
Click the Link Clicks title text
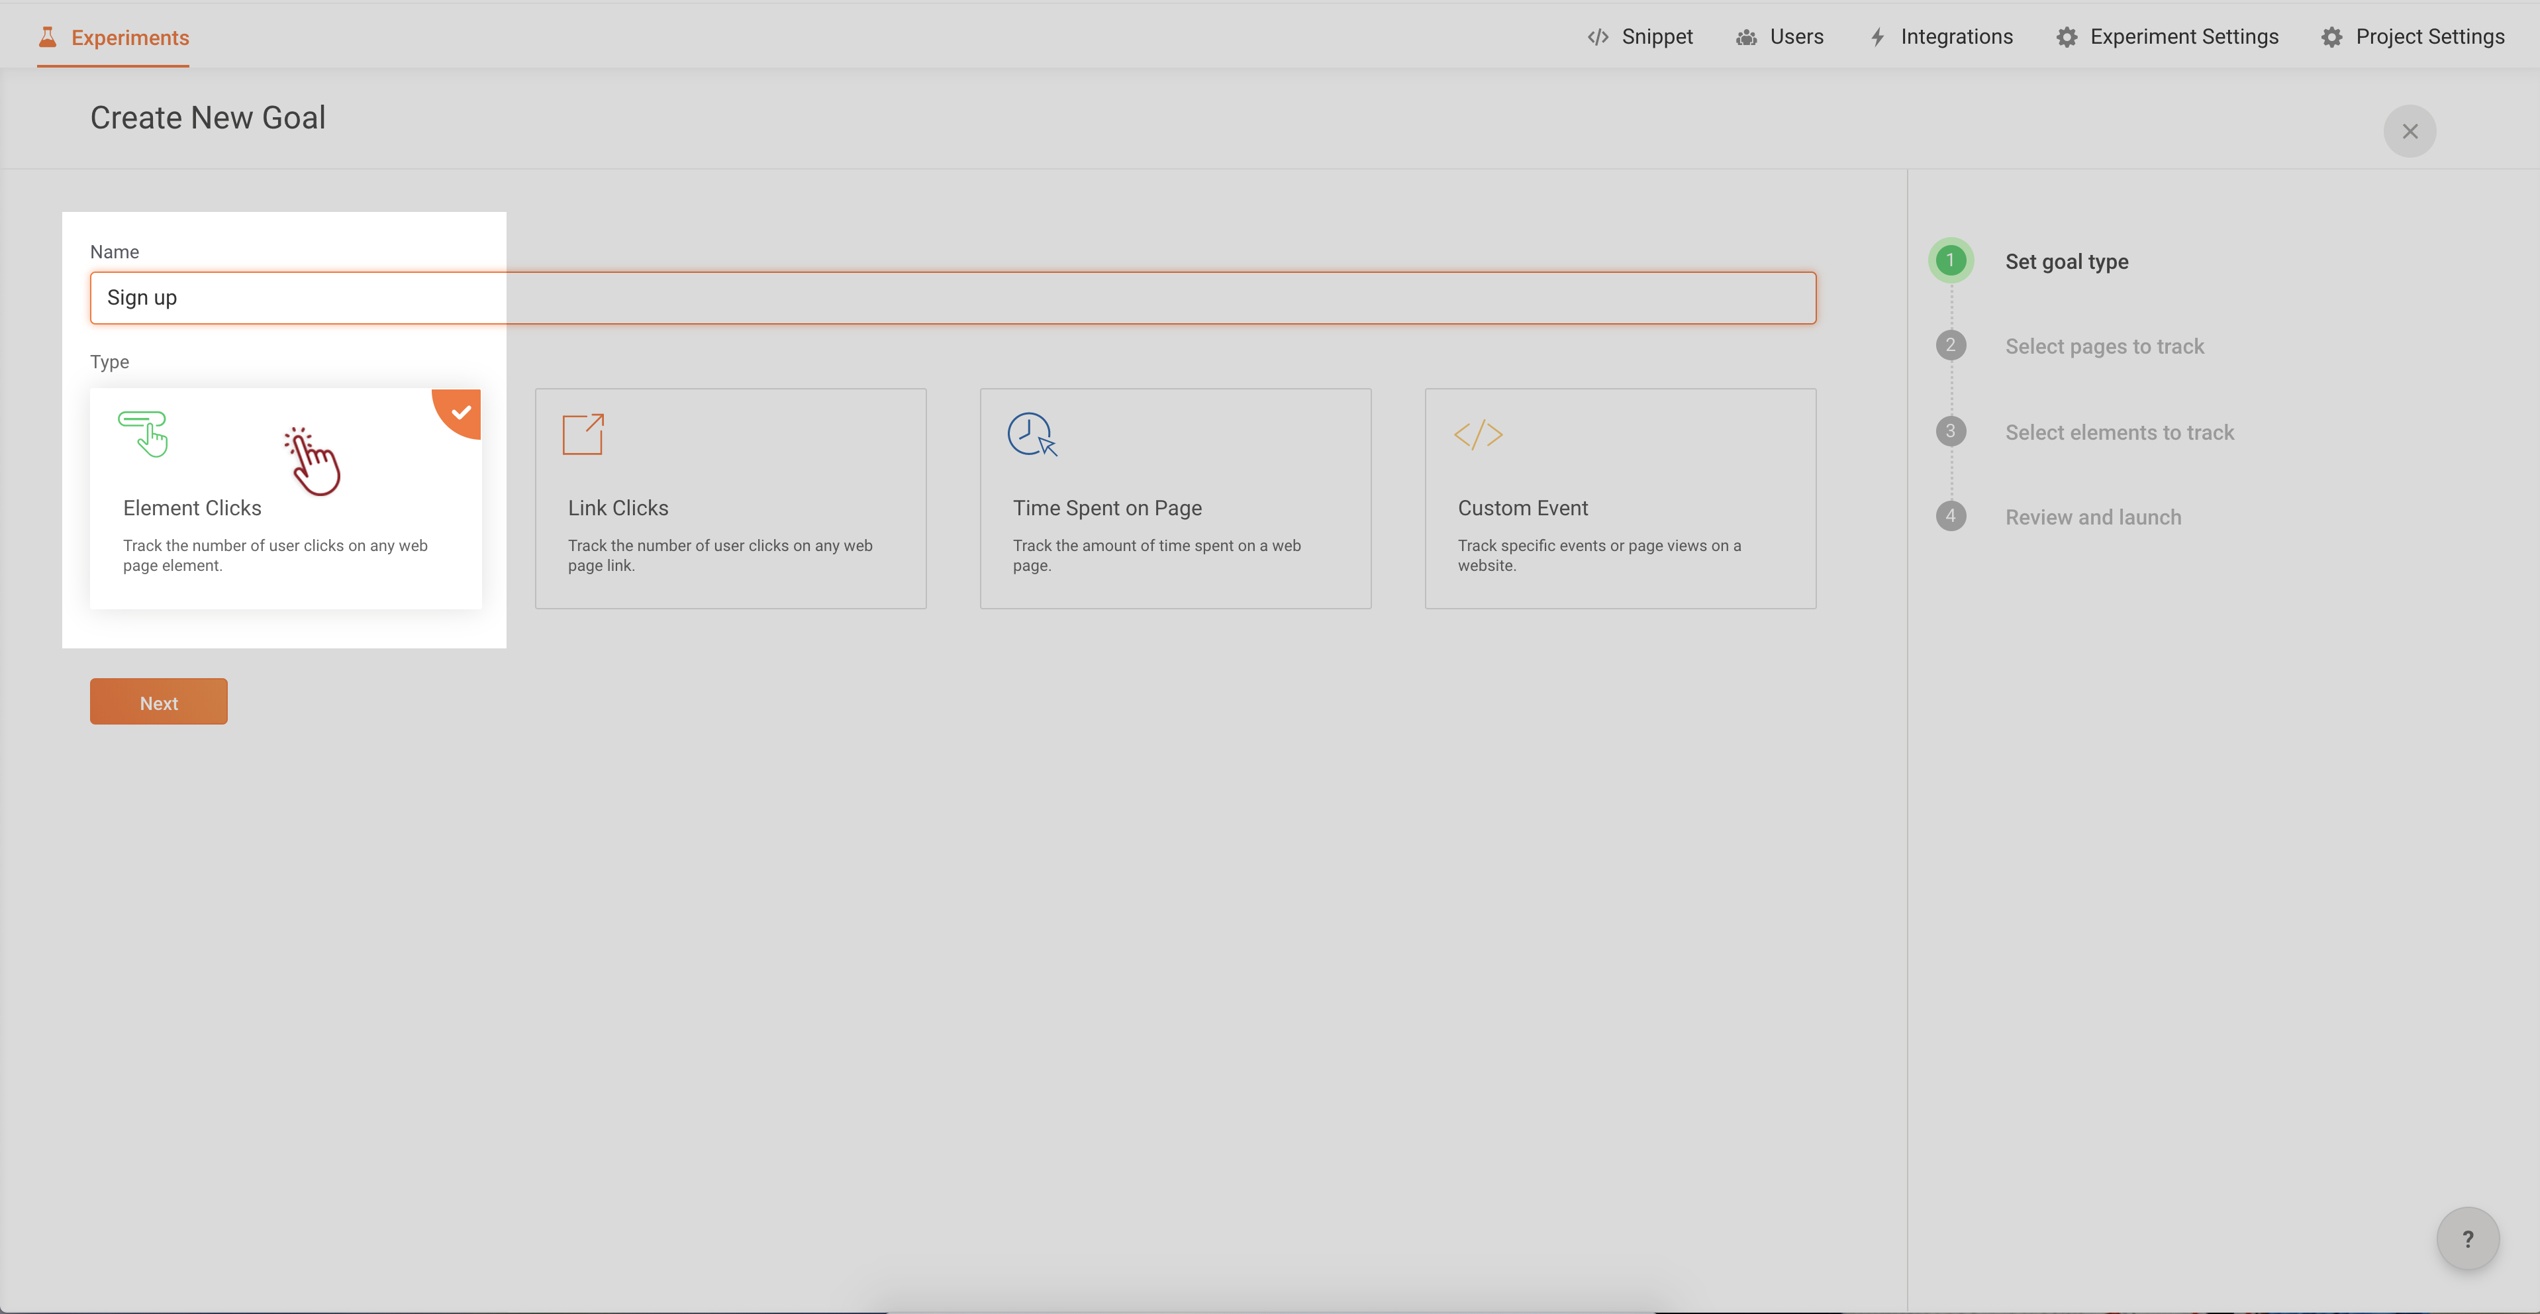tap(618, 508)
